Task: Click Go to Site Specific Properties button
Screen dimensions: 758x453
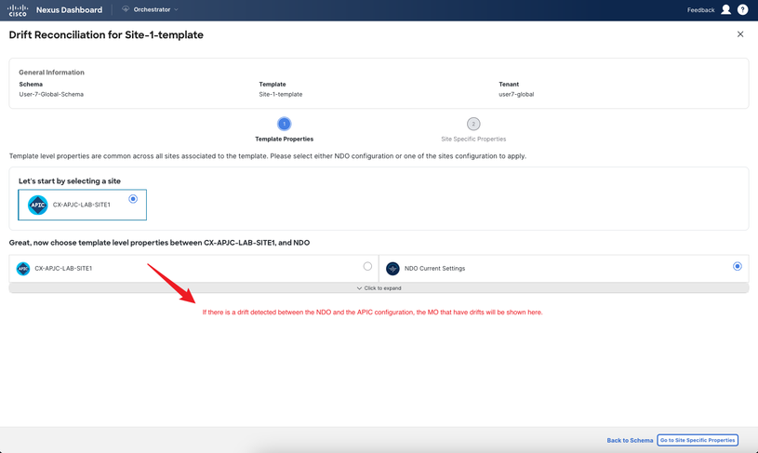Action: pyautogui.click(x=698, y=440)
